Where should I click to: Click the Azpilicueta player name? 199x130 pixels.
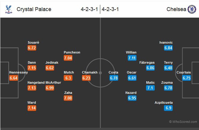click(x=163, y=103)
